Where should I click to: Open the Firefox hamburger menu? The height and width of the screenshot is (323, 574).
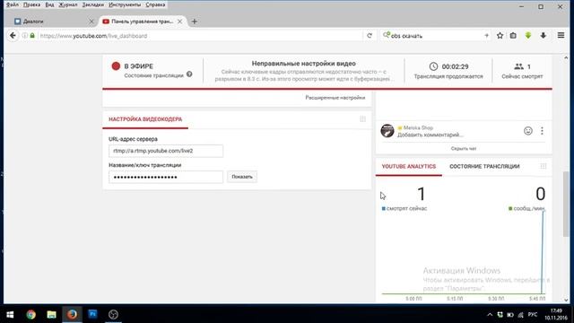(x=561, y=36)
